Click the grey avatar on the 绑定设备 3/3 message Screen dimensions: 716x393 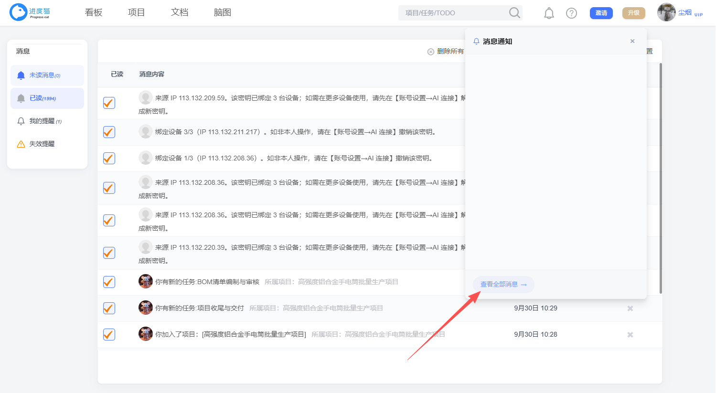(146, 131)
